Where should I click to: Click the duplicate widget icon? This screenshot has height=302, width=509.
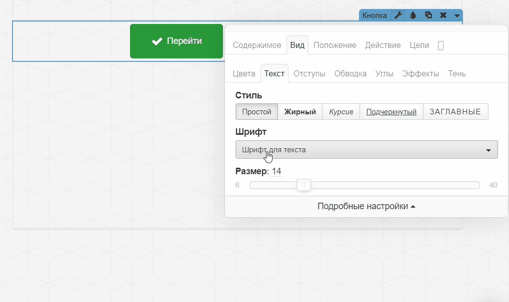[x=428, y=15]
